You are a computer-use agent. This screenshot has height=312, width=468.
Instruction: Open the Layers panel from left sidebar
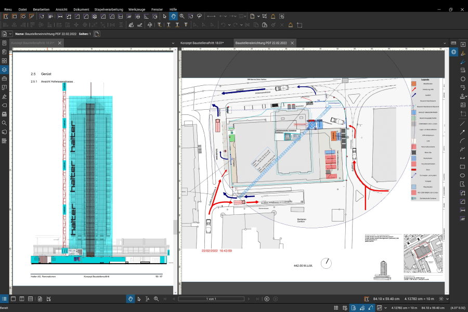pyautogui.click(x=4, y=70)
